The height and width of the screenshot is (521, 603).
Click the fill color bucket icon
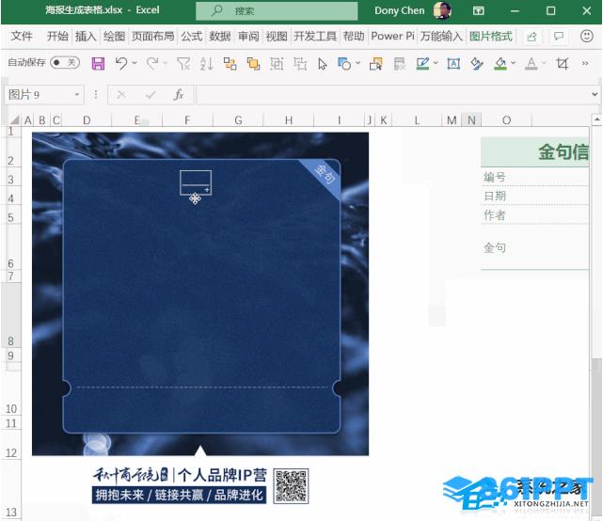(500, 63)
